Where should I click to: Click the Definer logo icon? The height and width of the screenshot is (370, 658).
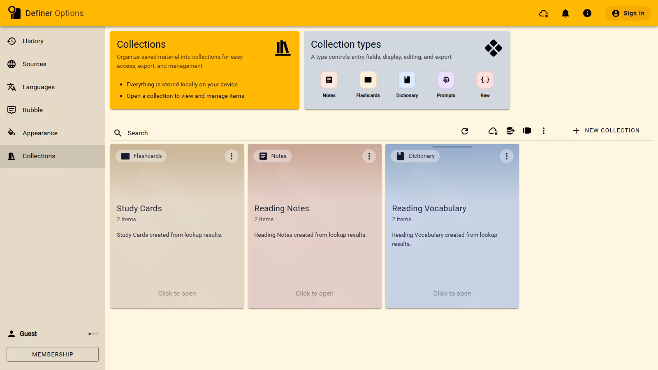click(14, 13)
